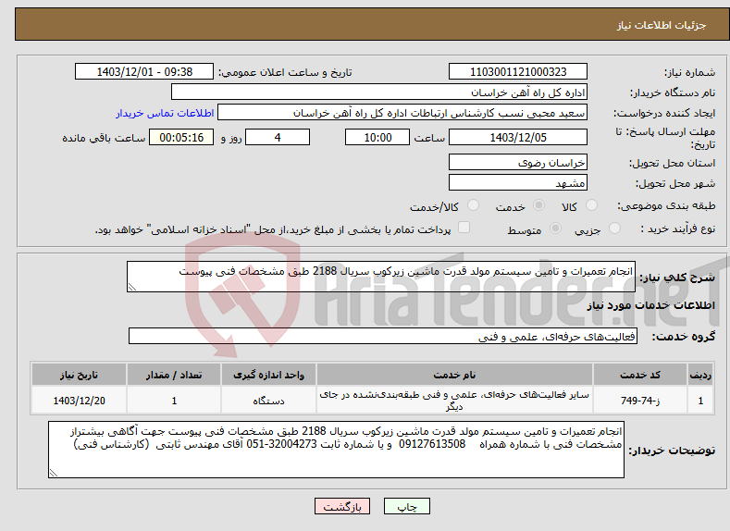Click the deadline time field 10:00
Screen dimensions: 730x531
tap(377, 137)
